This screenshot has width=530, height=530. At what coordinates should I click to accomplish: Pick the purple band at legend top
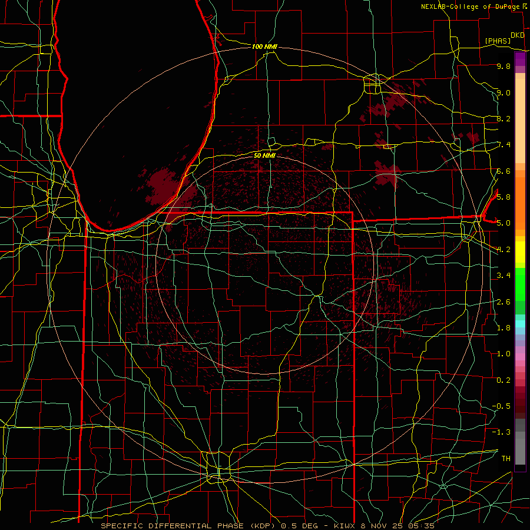[x=520, y=59]
